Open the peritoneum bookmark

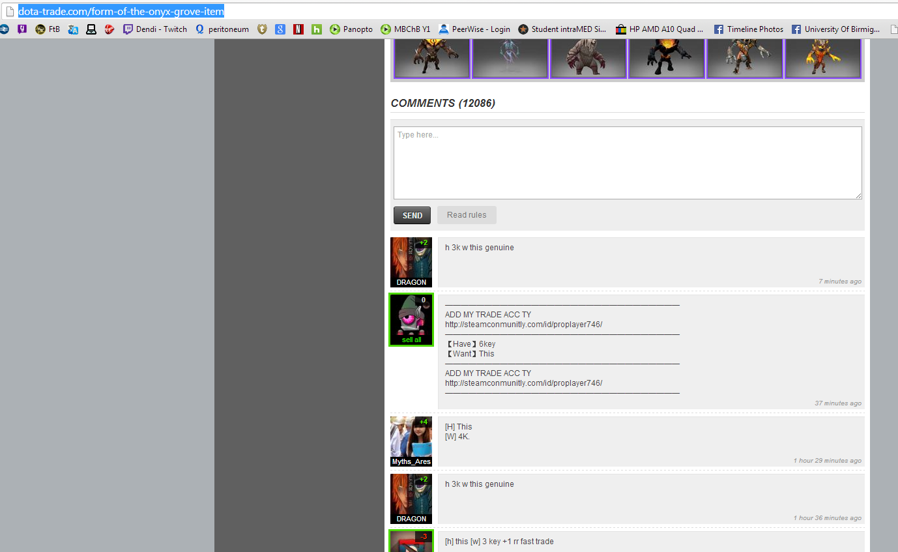coord(222,29)
